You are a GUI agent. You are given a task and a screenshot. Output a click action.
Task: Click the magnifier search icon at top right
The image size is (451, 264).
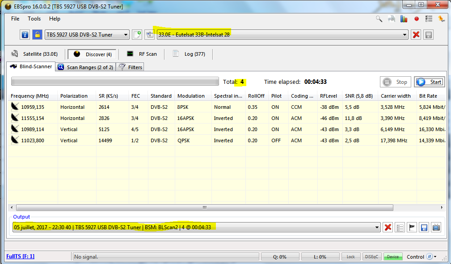[x=379, y=19]
